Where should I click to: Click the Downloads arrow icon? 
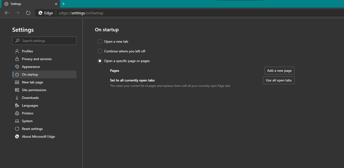pyautogui.click(x=17, y=98)
